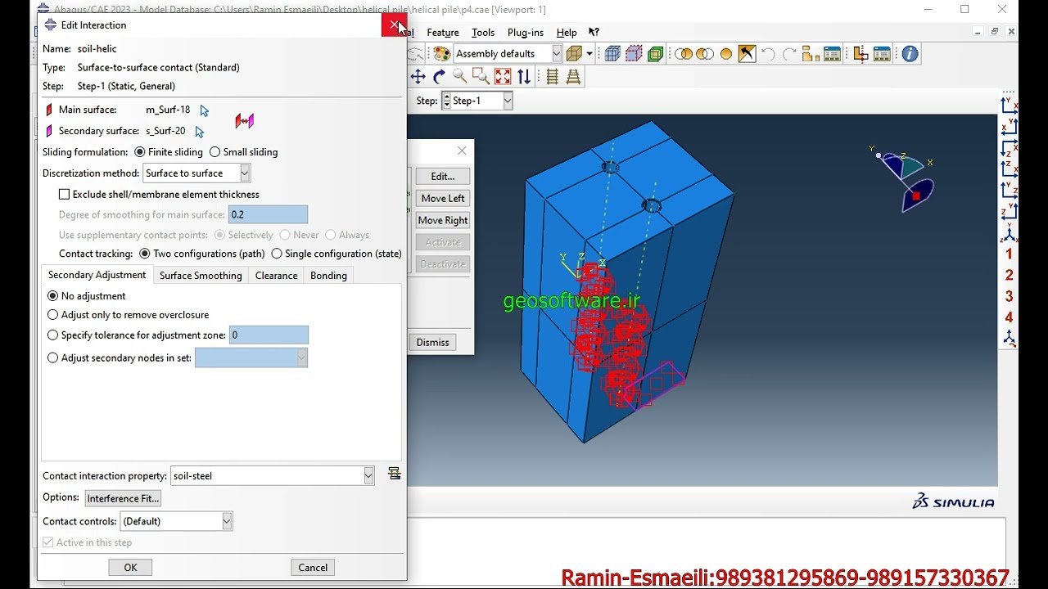Switch to Secondary Adjustment tab
This screenshot has width=1048, height=589.
coord(97,275)
